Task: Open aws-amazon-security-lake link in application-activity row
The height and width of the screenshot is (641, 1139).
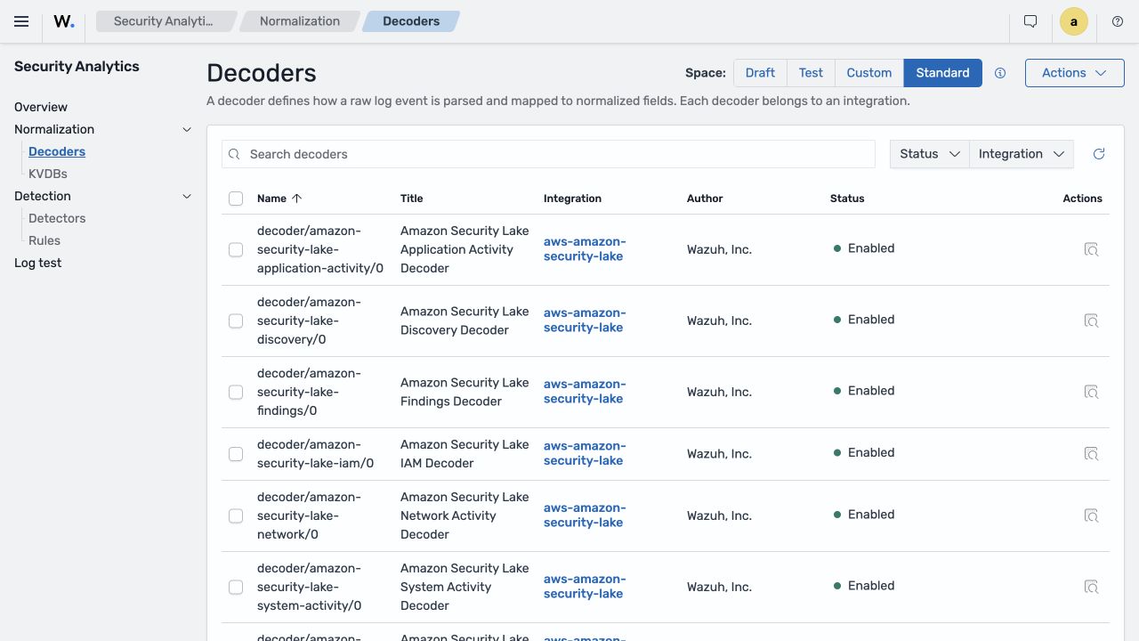Action: click(585, 249)
